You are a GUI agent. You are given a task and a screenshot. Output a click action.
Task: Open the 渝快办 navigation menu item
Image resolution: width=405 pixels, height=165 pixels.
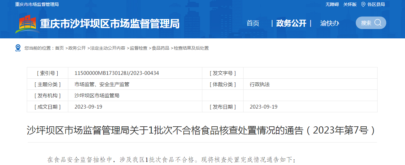pyautogui.click(x=330, y=23)
